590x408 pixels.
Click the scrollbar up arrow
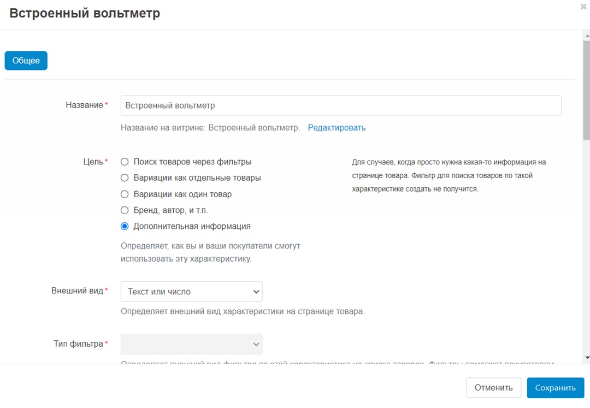coord(587,36)
